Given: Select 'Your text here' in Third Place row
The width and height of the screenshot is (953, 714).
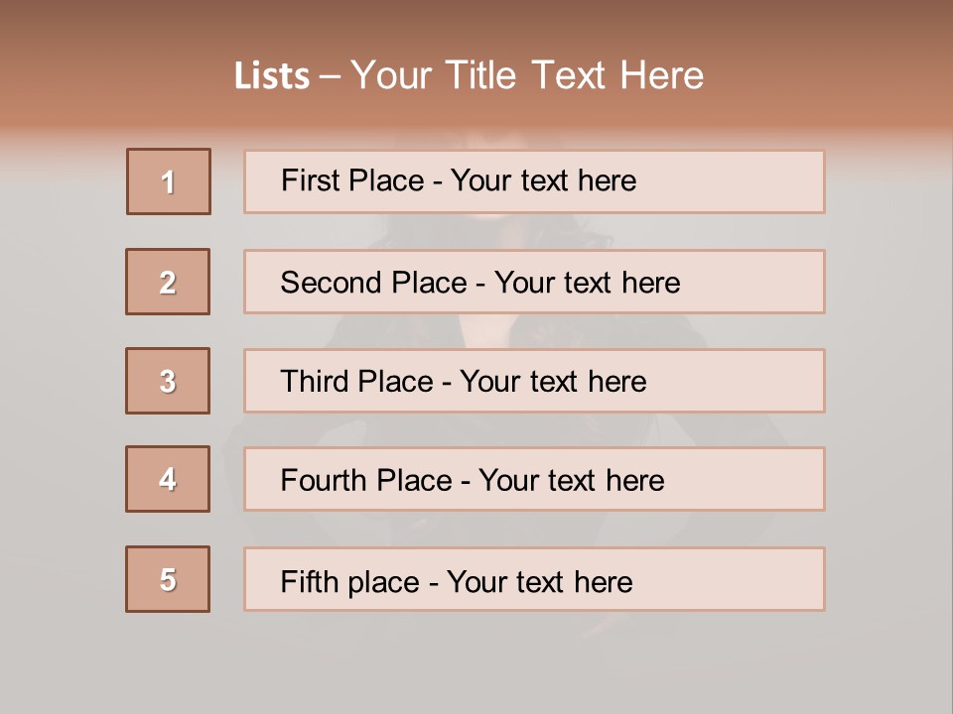Looking at the screenshot, I should tap(553, 382).
